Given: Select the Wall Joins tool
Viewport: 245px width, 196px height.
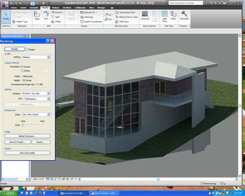Looking at the screenshot, I should [x=122, y=22].
